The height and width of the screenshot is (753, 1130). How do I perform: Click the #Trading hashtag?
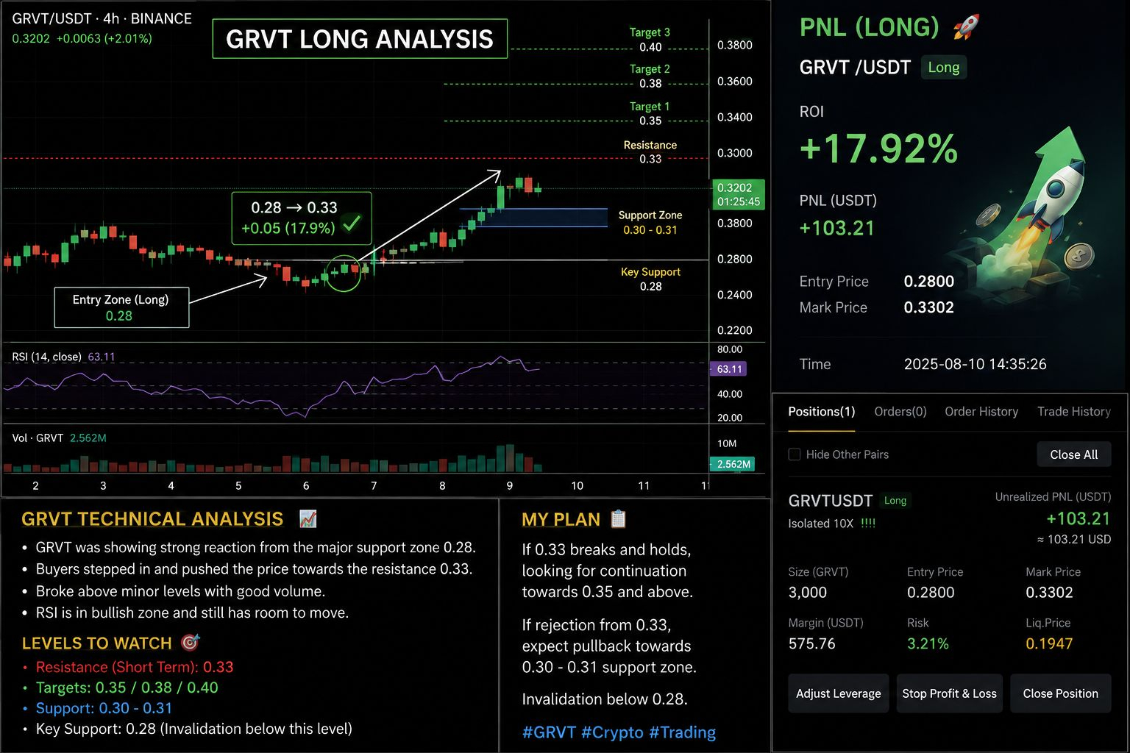click(683, 732)
